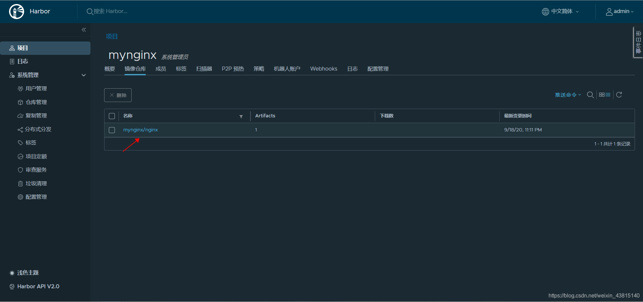Switch to the 扫描器 scanner tab

204,69
